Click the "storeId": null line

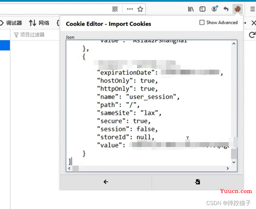click(126, 137)
